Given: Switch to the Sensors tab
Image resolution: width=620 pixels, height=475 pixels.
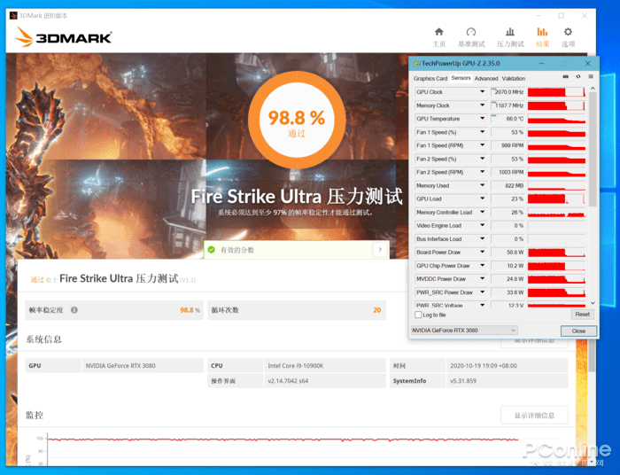Looking at the screenshot, I should click(x=461, y=78).
